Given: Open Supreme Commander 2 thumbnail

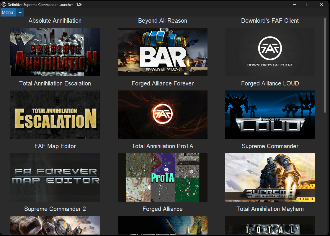Looking at the screenshot, I should 55,225.
